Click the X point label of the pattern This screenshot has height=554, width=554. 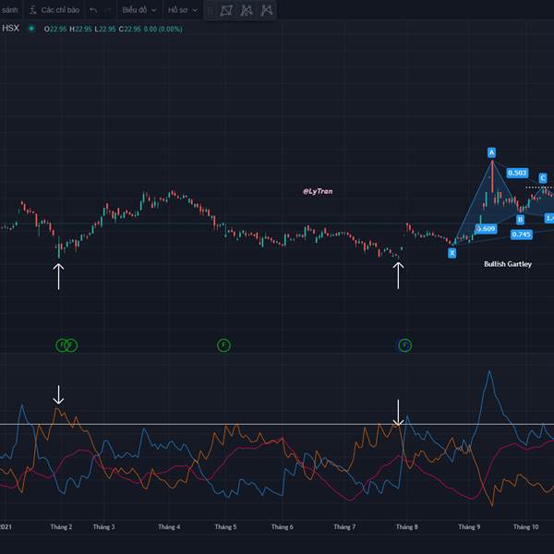[452, 252]
